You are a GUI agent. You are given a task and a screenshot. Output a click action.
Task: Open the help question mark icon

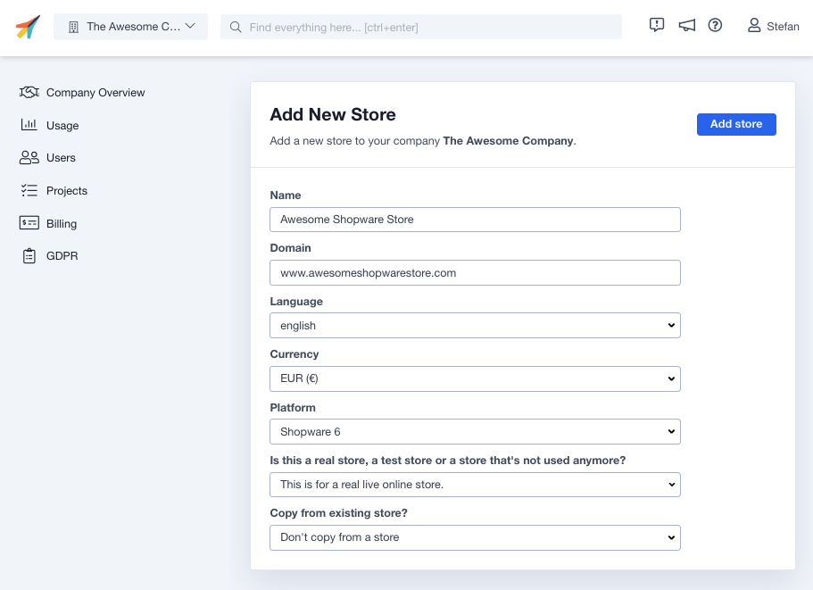coord(715,26)
